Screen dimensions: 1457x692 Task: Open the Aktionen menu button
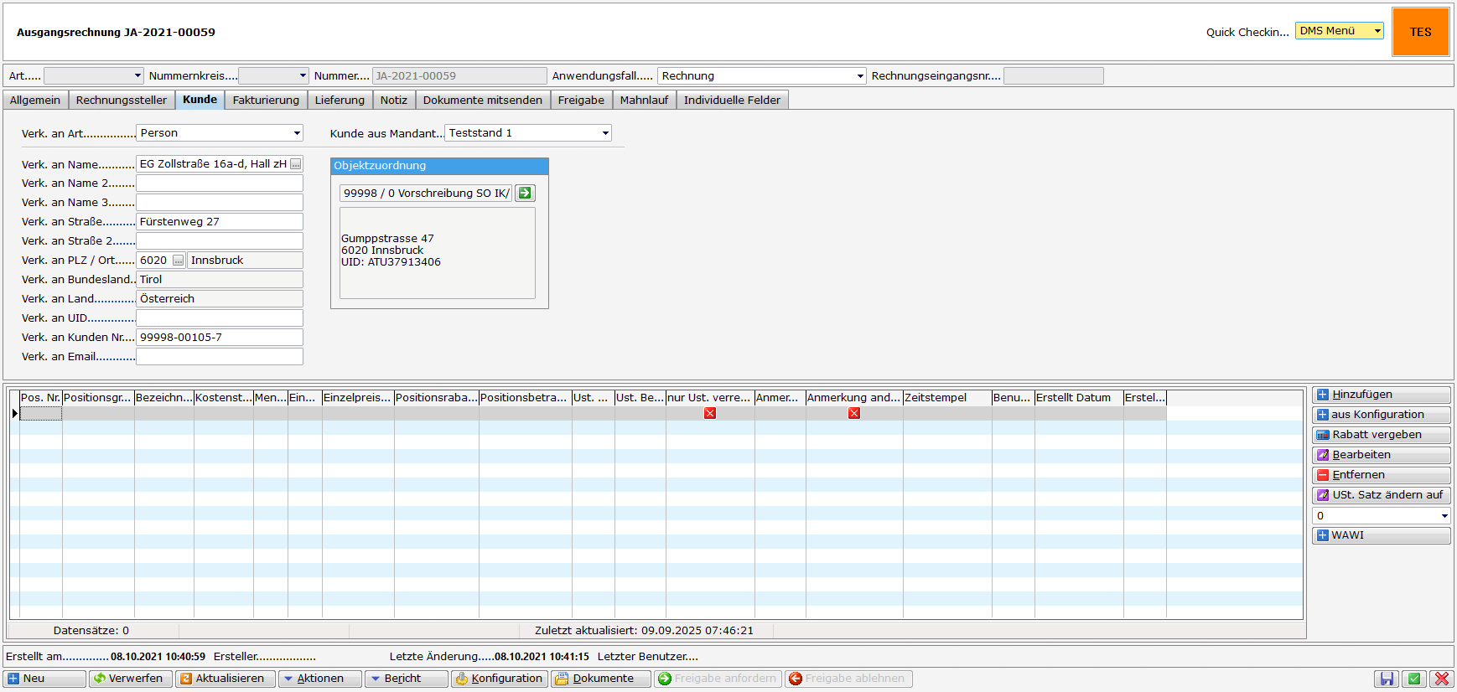320,679
